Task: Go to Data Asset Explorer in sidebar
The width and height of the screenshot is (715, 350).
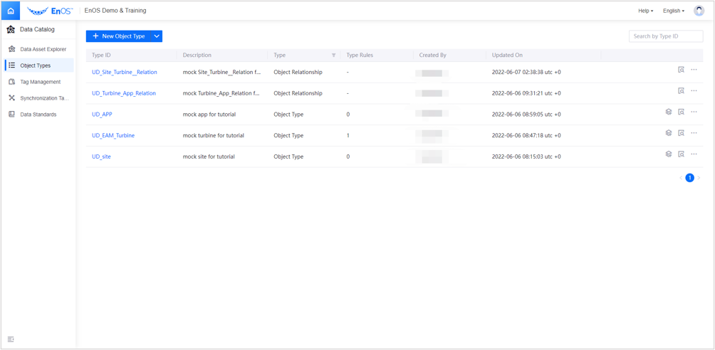Action: pyautogui.click(x=43, y=49)
